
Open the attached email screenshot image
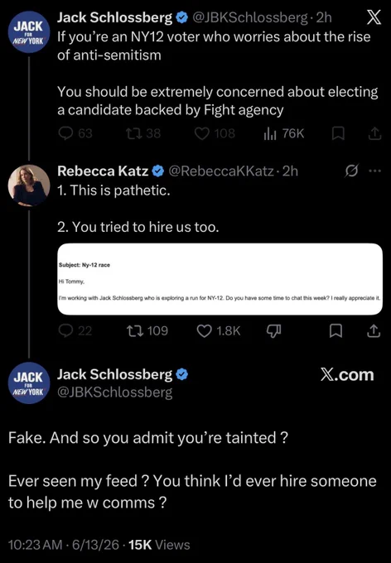click(x=220, y=279)
